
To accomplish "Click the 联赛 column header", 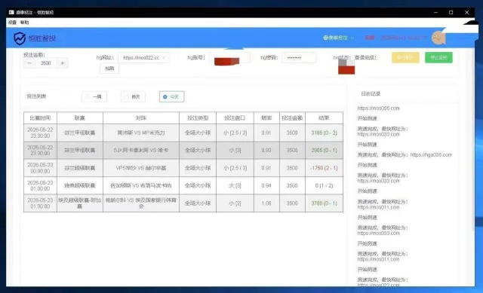I will [80, 118].
